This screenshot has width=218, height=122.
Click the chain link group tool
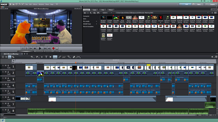pos(60,57)
